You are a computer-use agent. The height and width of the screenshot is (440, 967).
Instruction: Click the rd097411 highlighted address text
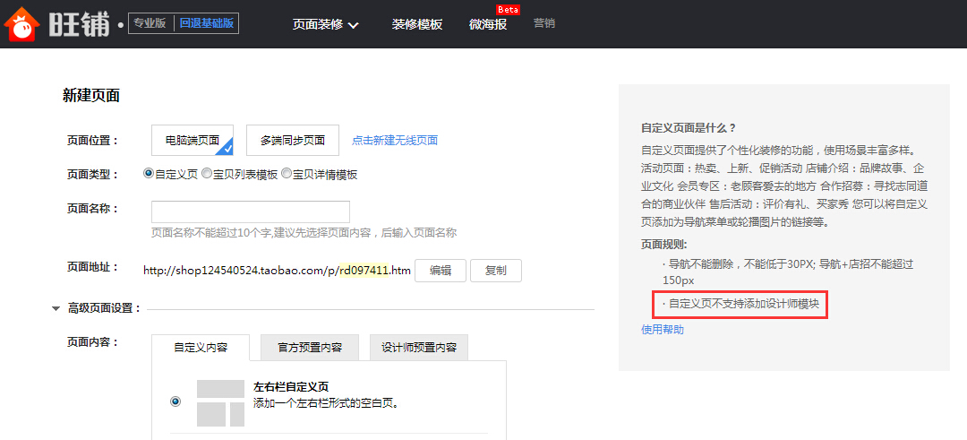tap(364, 271)
